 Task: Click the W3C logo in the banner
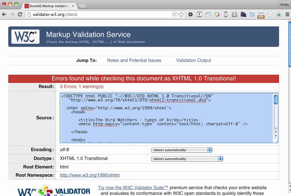25,37
